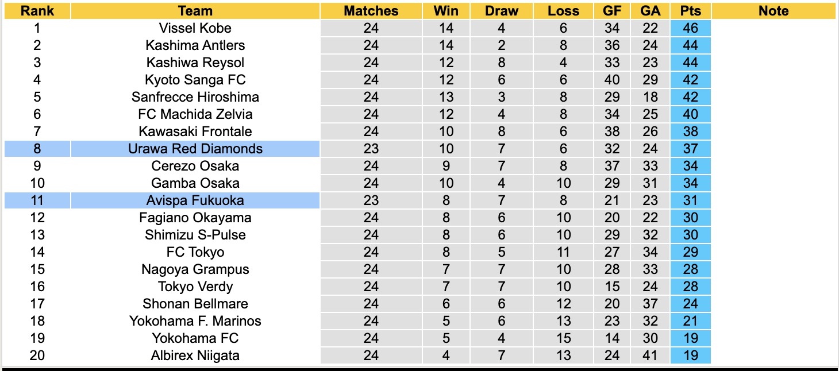This screenshot has width=839, height=371.
Task: Click the Note column header
Action: [773, 11]
